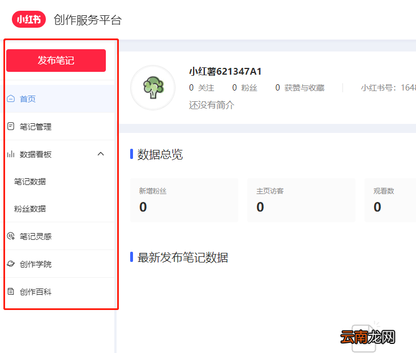Click the 数据看板 bar chart icon
416x353 pixels.
click(11, 154)
